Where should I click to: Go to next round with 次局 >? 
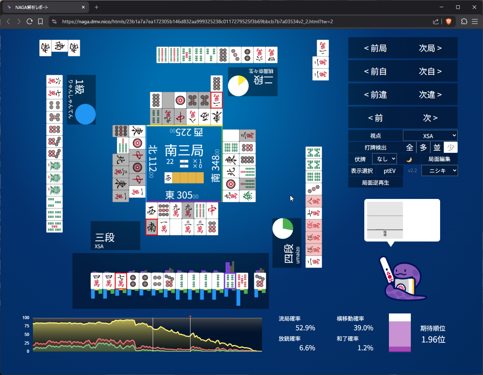(430, 48)
